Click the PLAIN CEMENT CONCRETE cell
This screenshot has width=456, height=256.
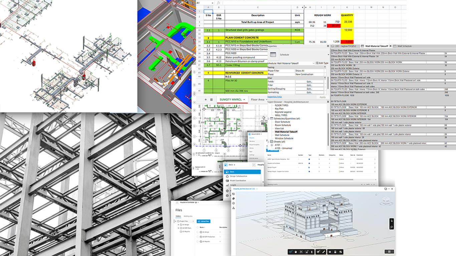click(258, 38)
